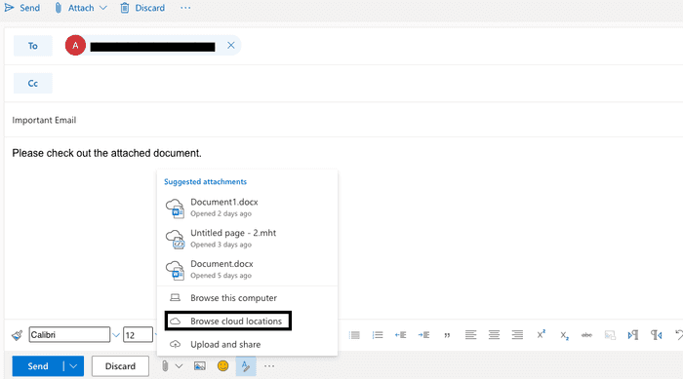Open the Send options dropdown arrow

73,366
